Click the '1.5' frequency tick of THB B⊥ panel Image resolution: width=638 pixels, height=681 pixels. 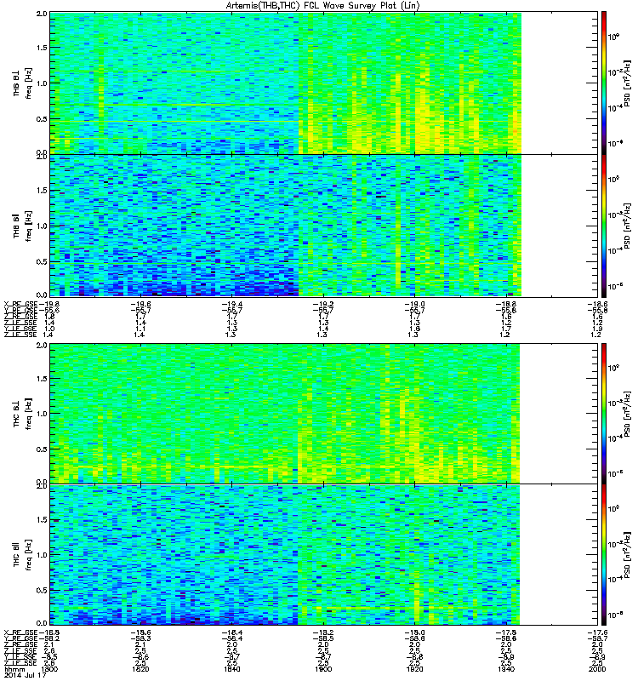(42, 48)
